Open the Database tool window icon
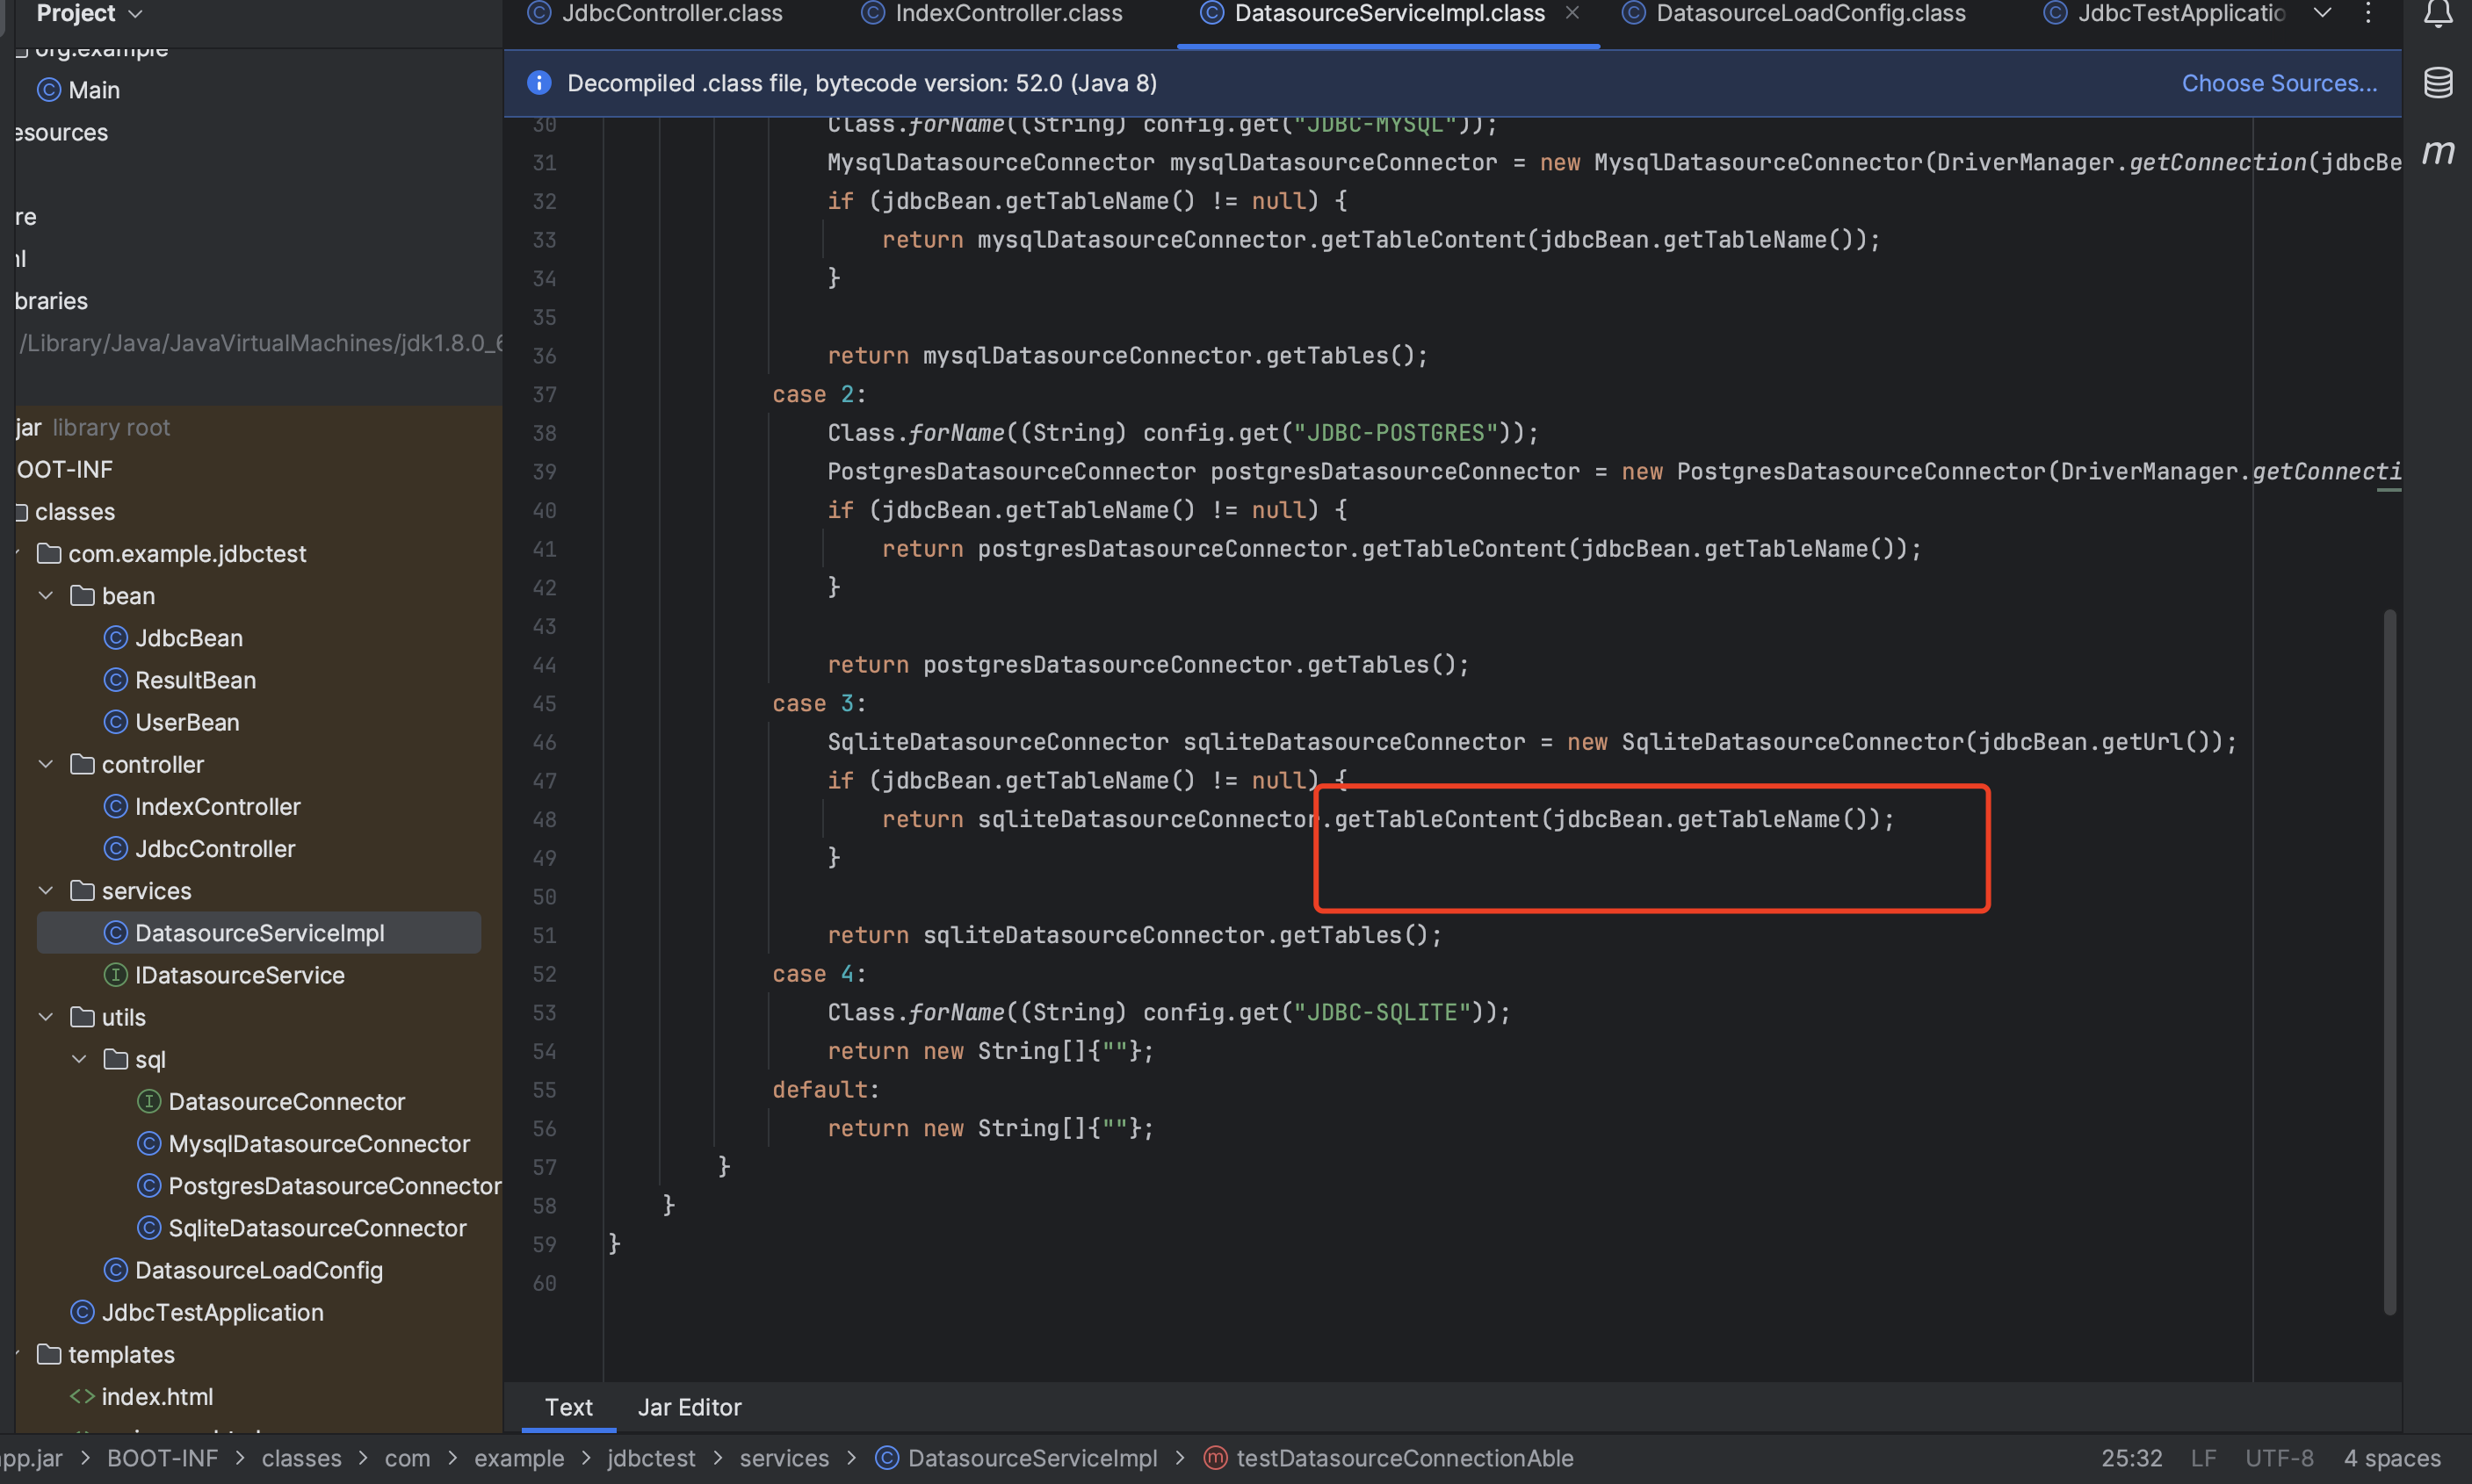The width and height of the screenshot is (2472, 1484). click(x=2438, y=83)
